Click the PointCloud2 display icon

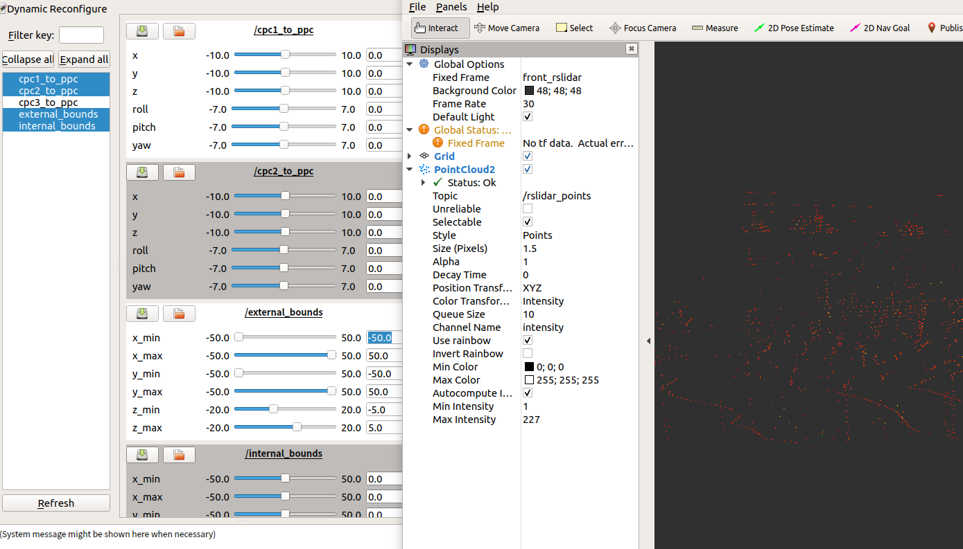(x=424, y=169)
